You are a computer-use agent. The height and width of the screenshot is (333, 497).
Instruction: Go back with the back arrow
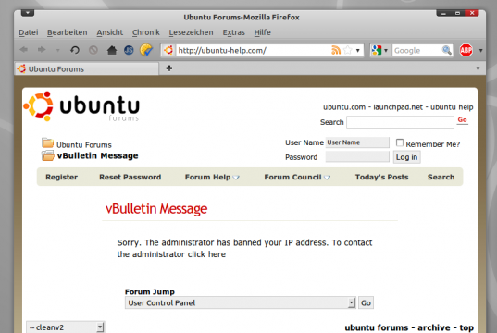pyautogui.click(x=24, y=50)
